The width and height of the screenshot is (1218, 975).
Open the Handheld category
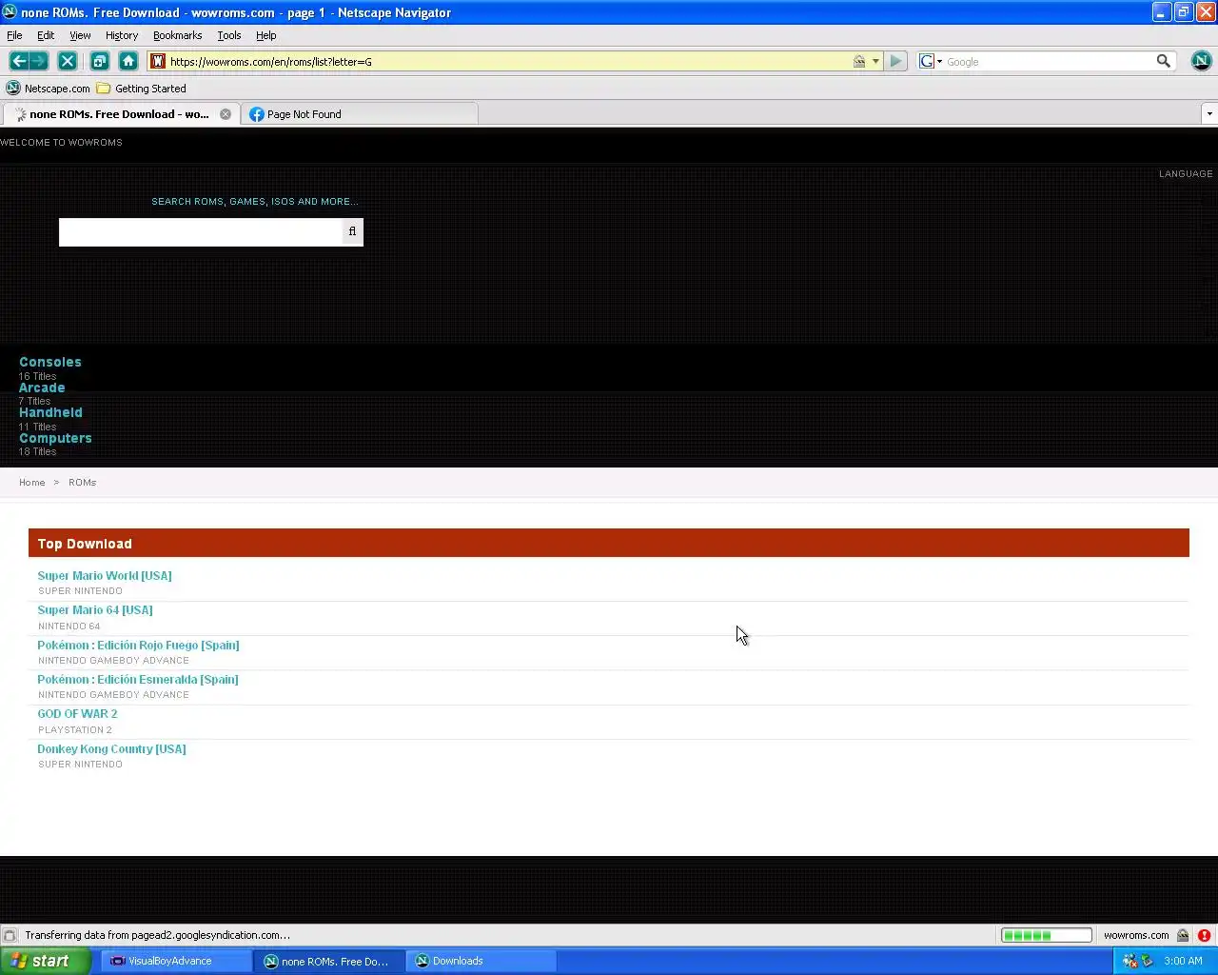(50, 412)
